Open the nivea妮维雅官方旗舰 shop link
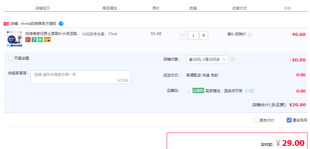Screen dimensions: 310x149 pyautogui.click(x=39, y=24)
